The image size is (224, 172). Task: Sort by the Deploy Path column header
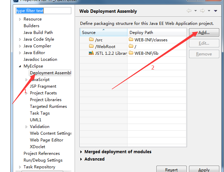coord(157,32)
